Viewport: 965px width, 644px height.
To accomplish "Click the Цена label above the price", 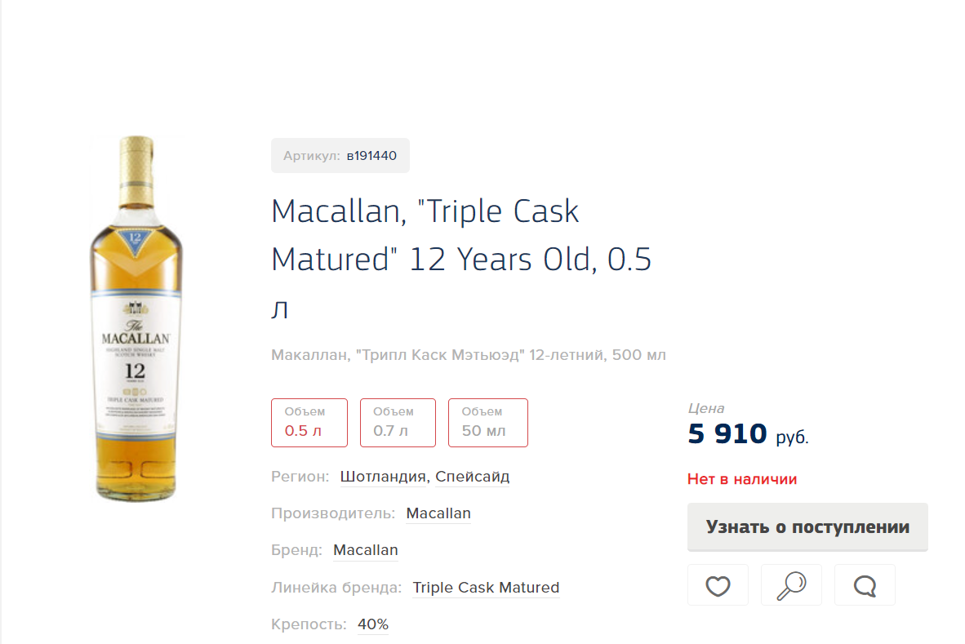I will (x=706, y=408).
